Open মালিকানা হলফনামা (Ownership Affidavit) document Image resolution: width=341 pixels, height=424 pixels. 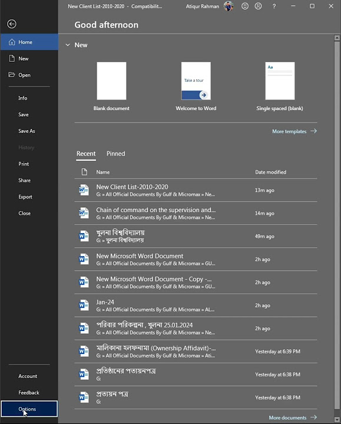(x=196, y=351)
